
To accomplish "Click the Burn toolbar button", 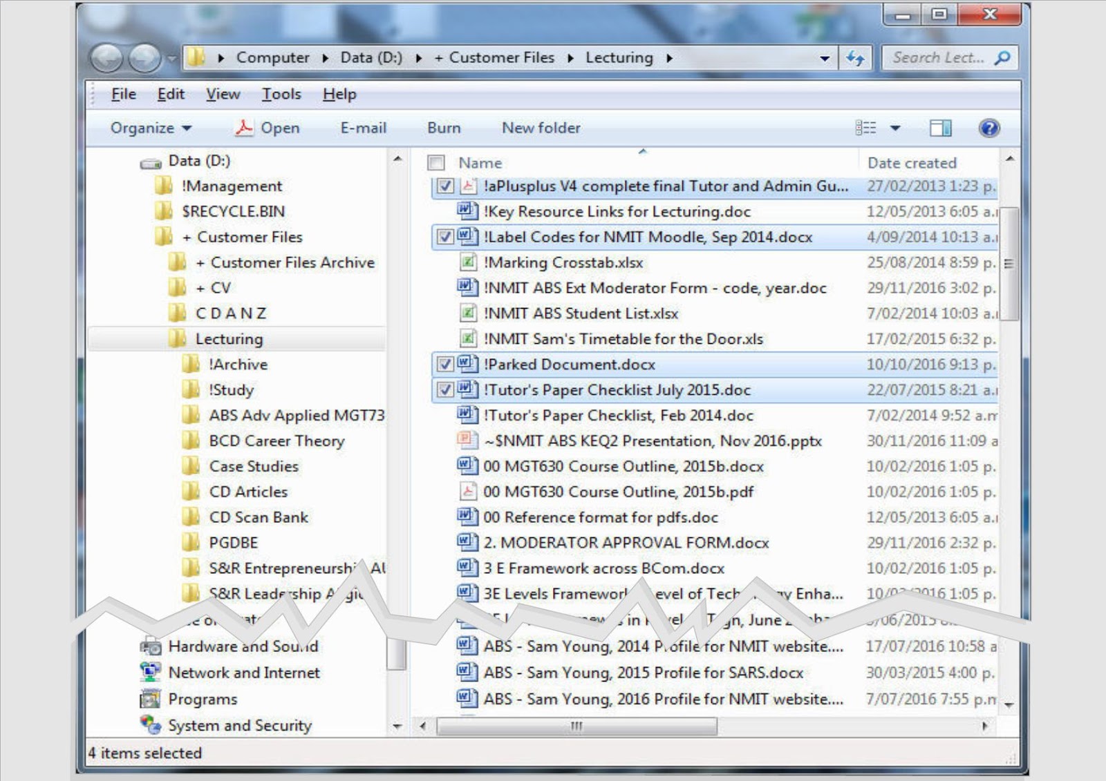I will 444,128.
